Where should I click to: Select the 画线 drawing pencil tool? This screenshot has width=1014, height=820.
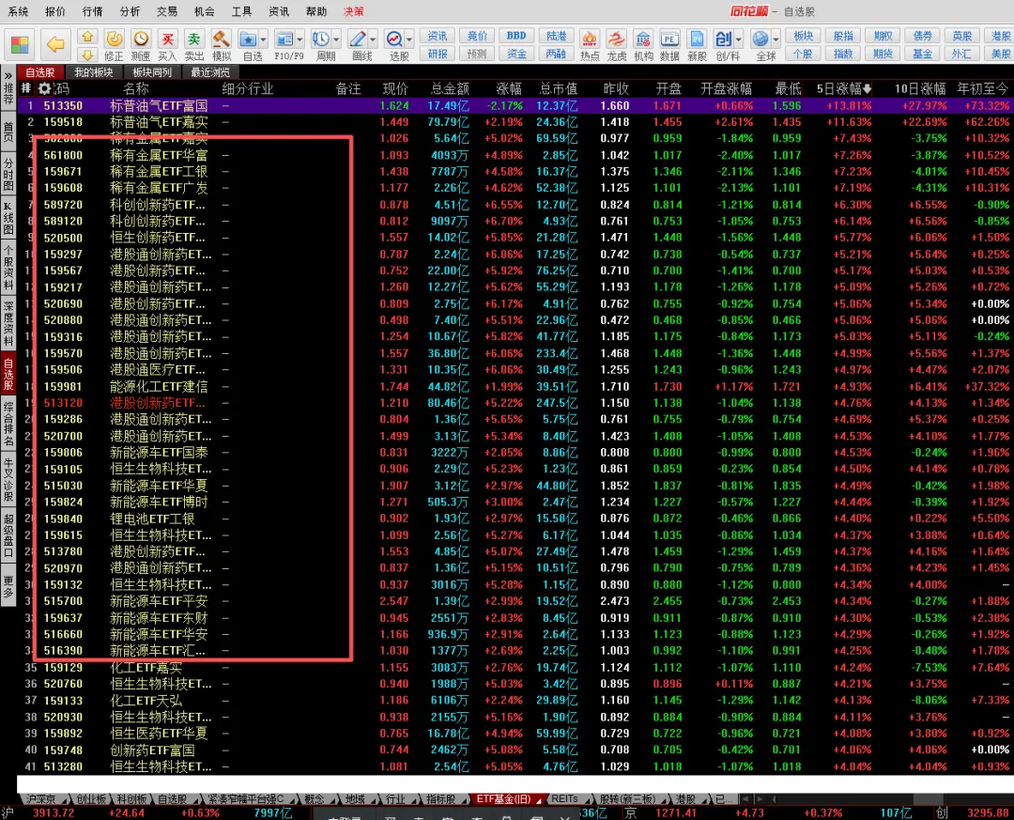pos(359,45)
